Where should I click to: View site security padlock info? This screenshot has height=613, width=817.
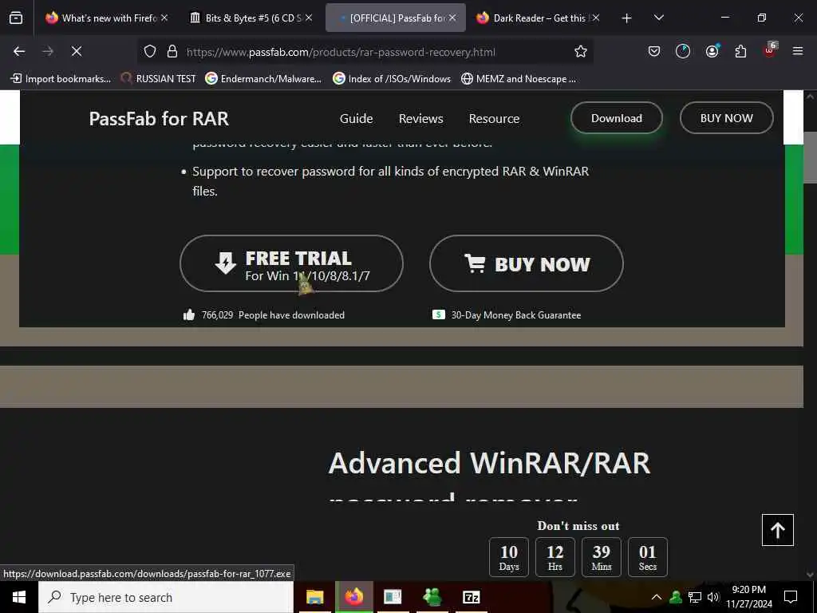[x=172, y=51]
